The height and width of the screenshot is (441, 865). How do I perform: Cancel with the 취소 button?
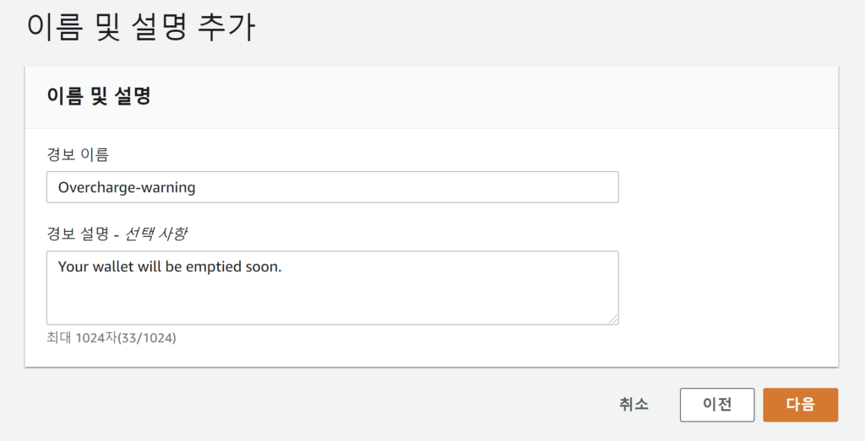click(x=634, y=405)
